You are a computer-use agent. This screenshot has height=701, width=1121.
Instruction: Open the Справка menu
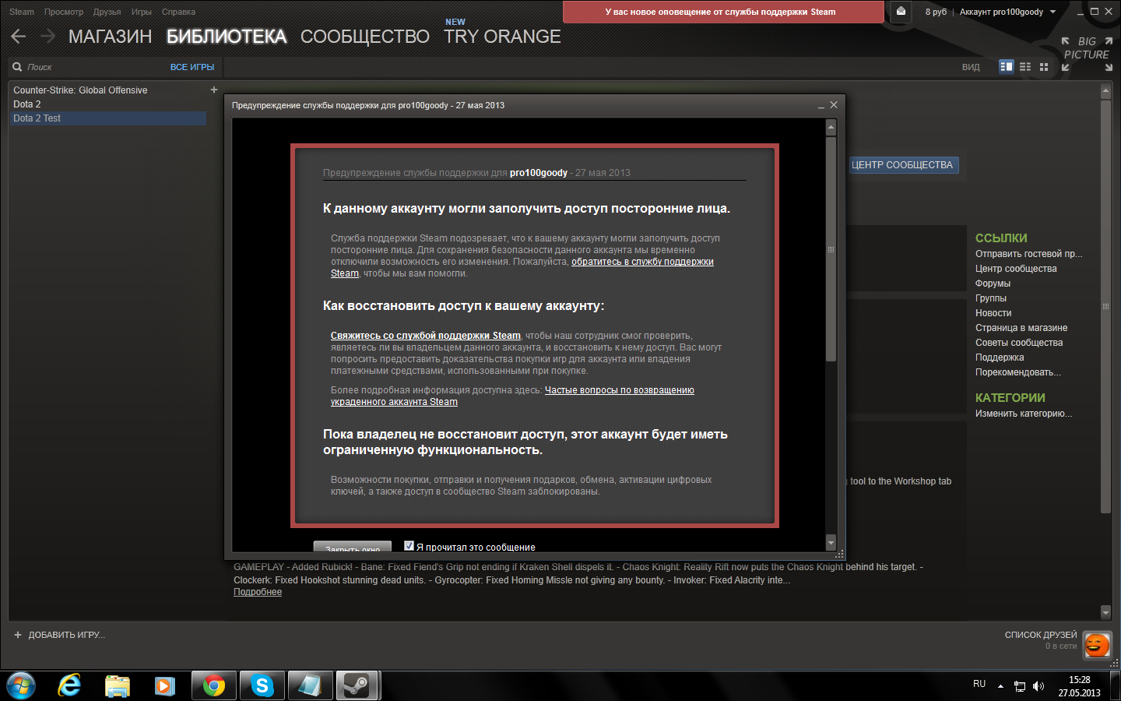(178, 12)
